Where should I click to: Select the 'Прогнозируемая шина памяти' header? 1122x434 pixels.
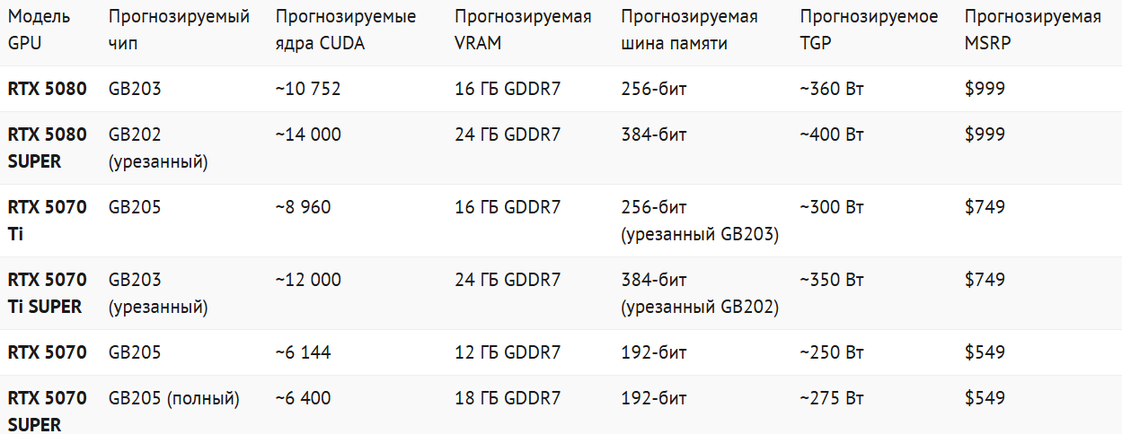pos(689,30)
